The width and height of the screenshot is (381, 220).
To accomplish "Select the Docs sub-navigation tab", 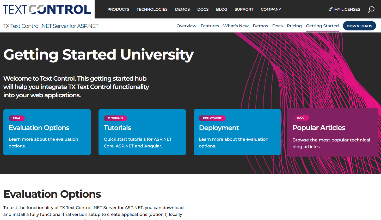I will pos(278,26).
